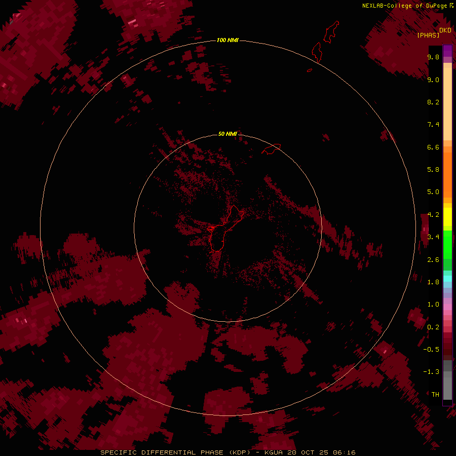Click the Specific Differential Phase (KDP) title text
The height and width of the screenshot is (456, 456).
175,452
